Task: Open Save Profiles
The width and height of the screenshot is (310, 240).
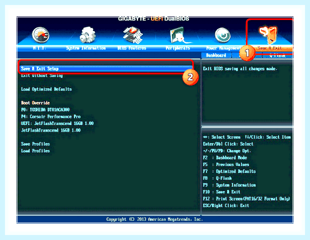Action: [35, 144]
